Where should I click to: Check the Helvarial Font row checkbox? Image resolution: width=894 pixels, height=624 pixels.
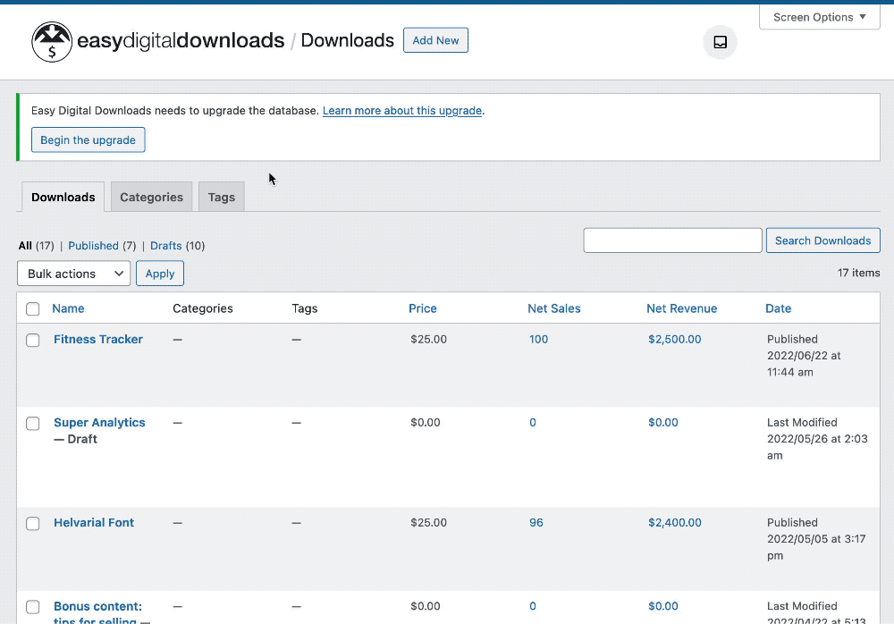[32, 523]
